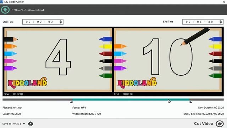Image resolution: width=227 pixels, height=128 pixels.
Task: Click the End Time label
Action: 168,22
